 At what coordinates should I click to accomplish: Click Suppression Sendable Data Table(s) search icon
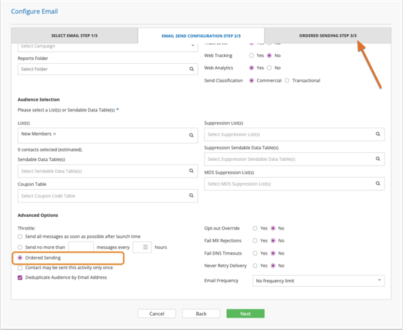[x=378, y=158]
